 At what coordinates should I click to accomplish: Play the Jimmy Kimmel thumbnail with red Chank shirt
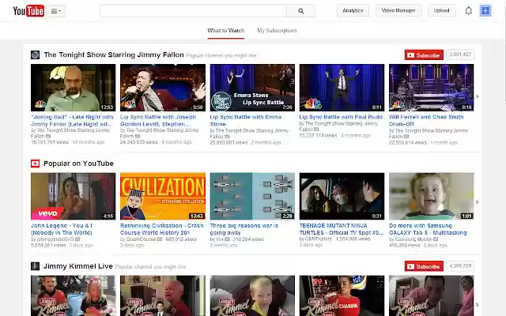pos(342,295)
